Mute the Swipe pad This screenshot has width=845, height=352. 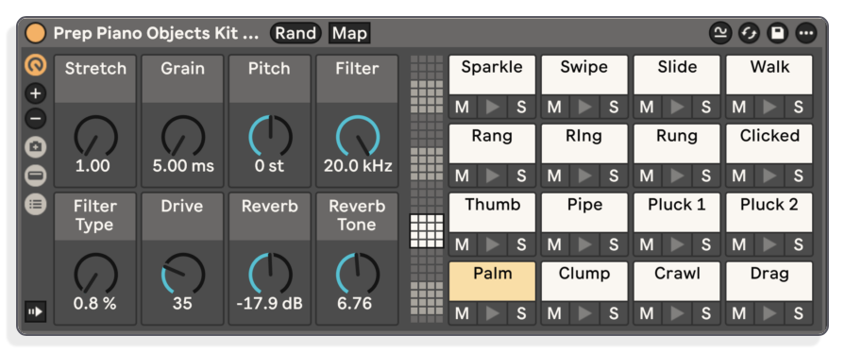(554, 107)
